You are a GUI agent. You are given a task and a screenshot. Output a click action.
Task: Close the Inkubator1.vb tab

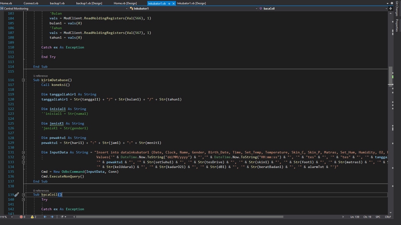tap(173, 3)
